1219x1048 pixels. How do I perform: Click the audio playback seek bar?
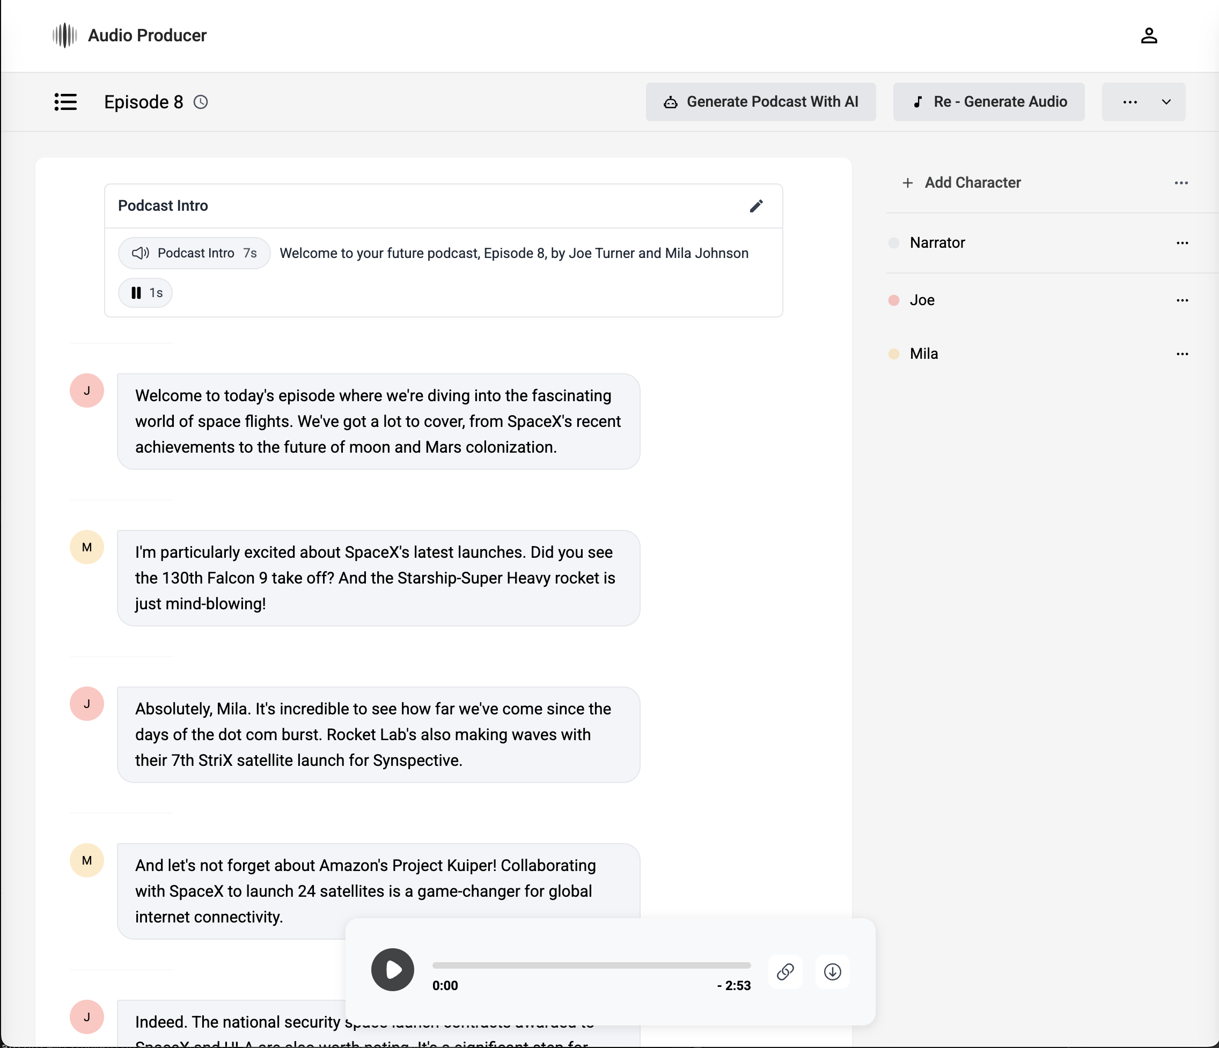(591, 964)
